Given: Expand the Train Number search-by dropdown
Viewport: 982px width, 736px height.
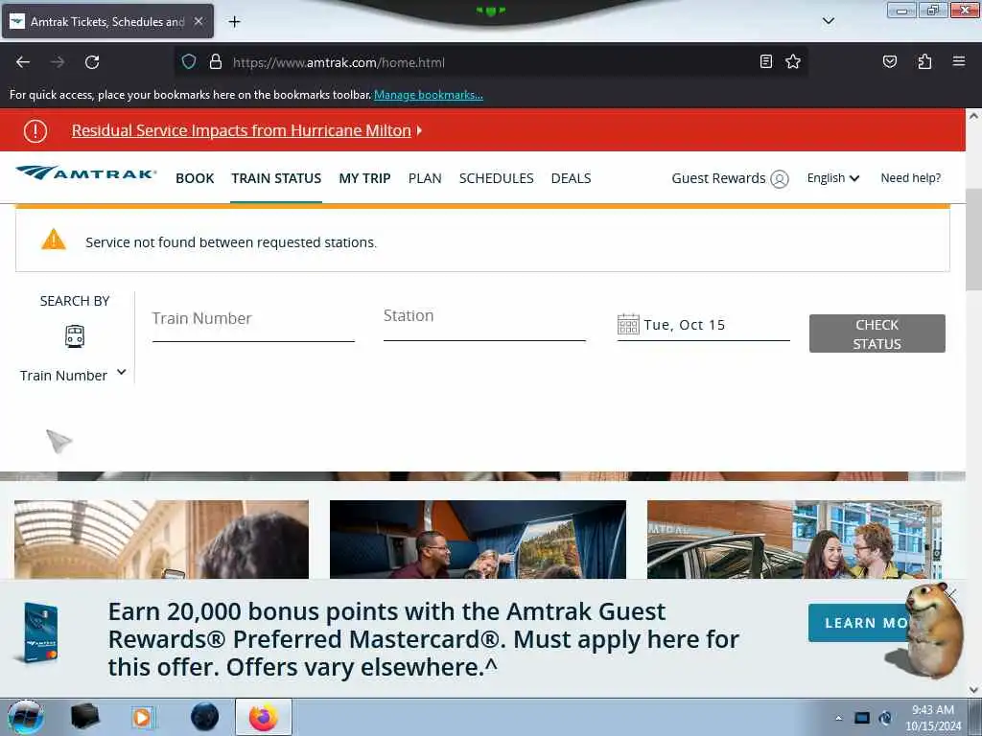Looking at the screenshot, I should coord(73,375).
